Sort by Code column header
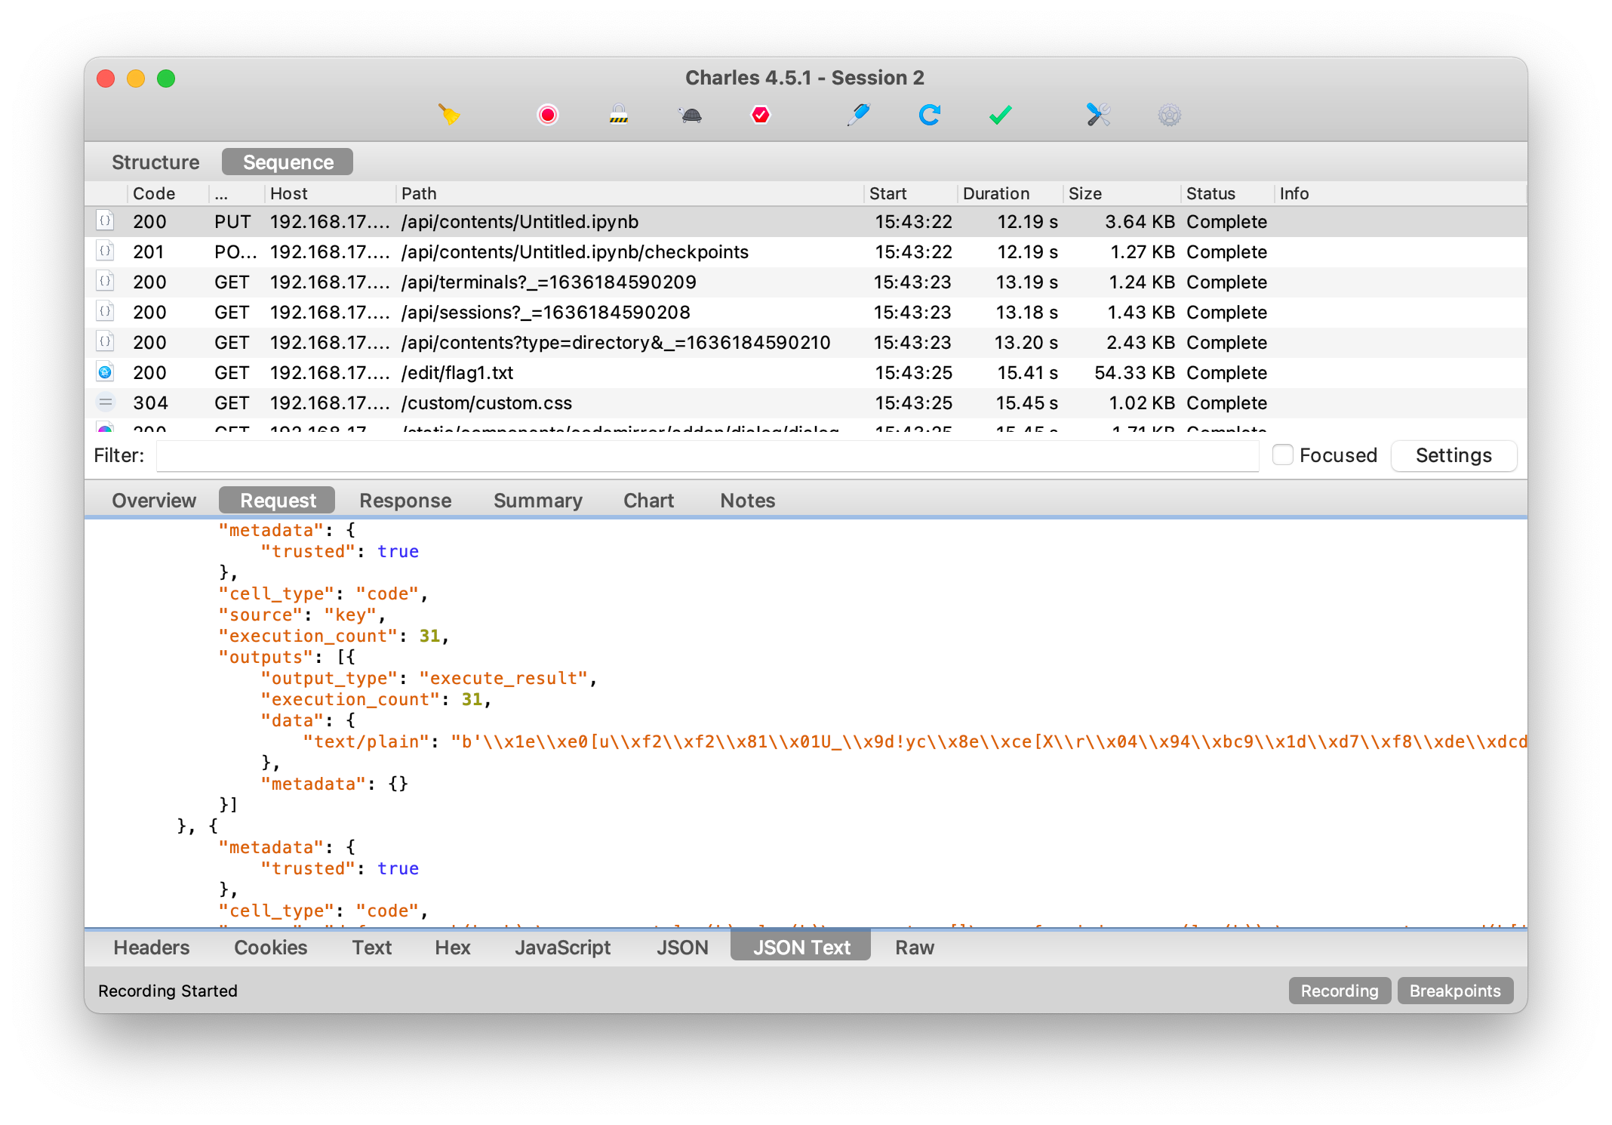The height and width of the screenshot is (1125, 1612). tap(168, 193)
